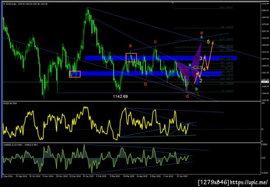The image size is (270, 187).
Task: Select the cyan wave label 'a'
Action: pos(189,65)
